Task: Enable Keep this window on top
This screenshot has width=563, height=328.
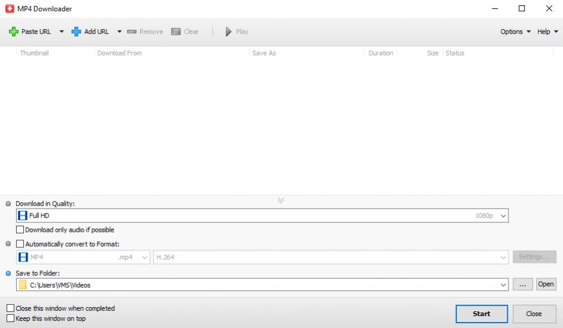Action: click(11, 318)
